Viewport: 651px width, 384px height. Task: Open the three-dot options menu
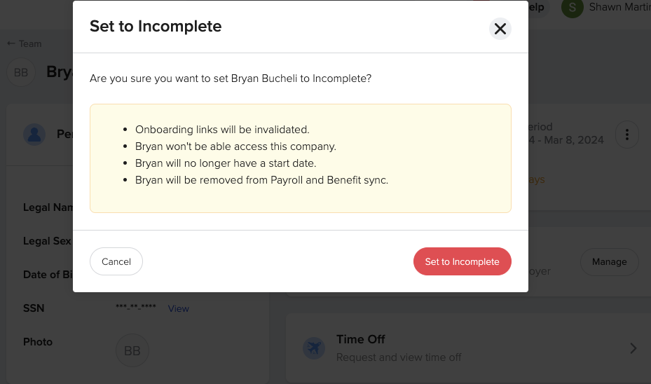[x=627, y=135]
